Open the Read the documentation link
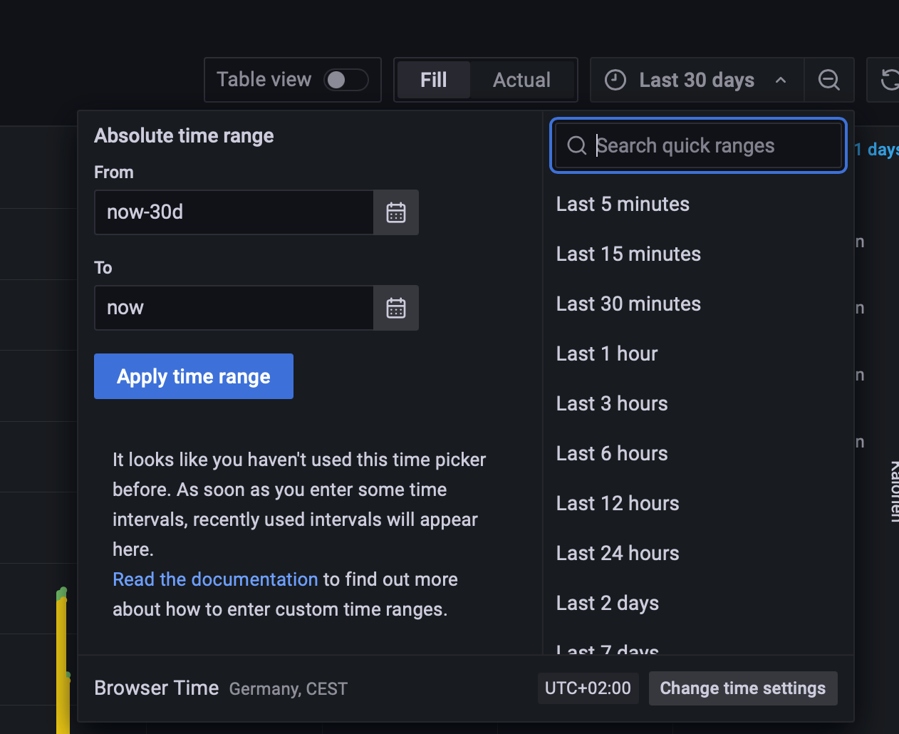Viewport: 899px width, 734px height. tap(215, 579)
